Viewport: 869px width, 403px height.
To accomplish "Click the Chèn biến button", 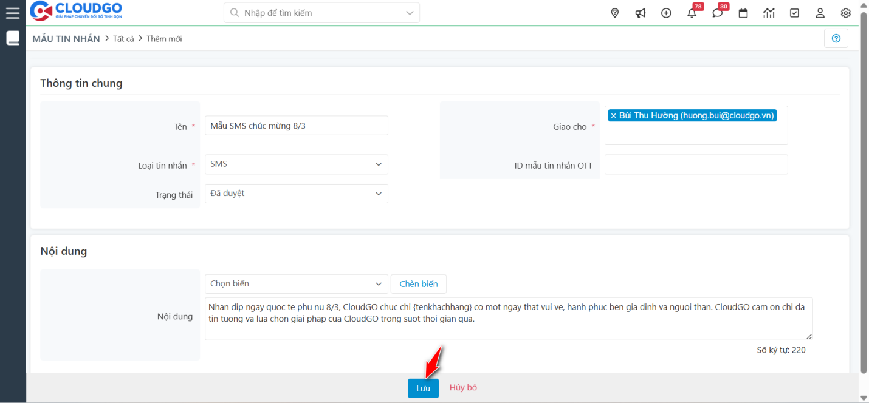I will pos(418,283).
